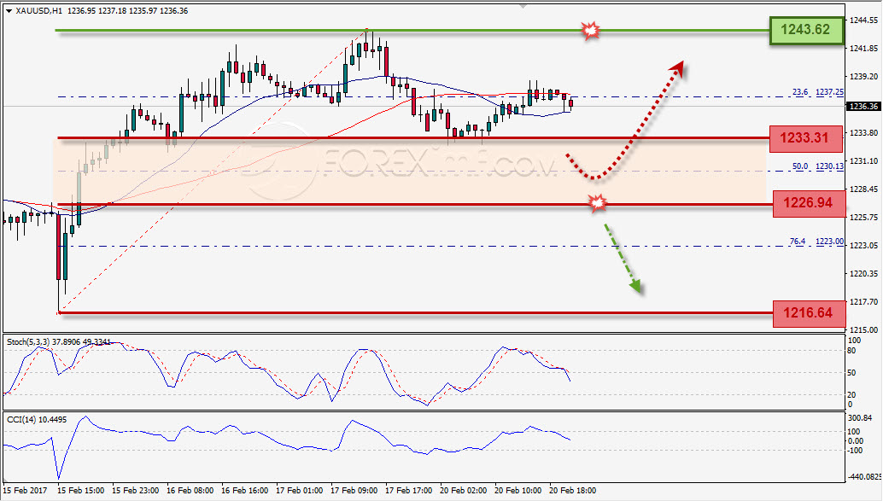883x501 pixels.
Task: Click the 80 level on Stochastic scale
Action: point(852,351)
